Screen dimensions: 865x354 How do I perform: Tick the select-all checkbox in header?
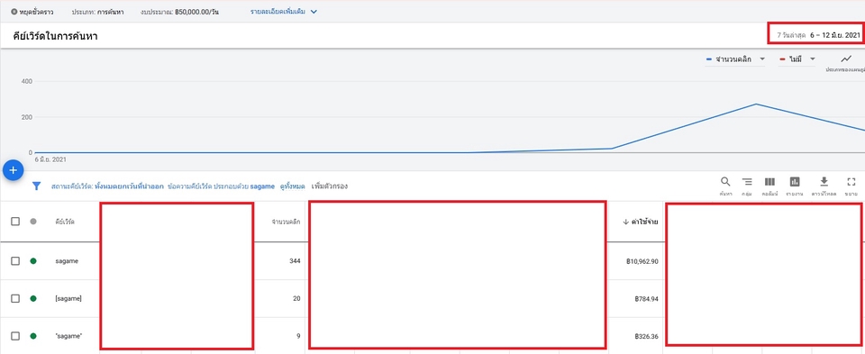15,221
